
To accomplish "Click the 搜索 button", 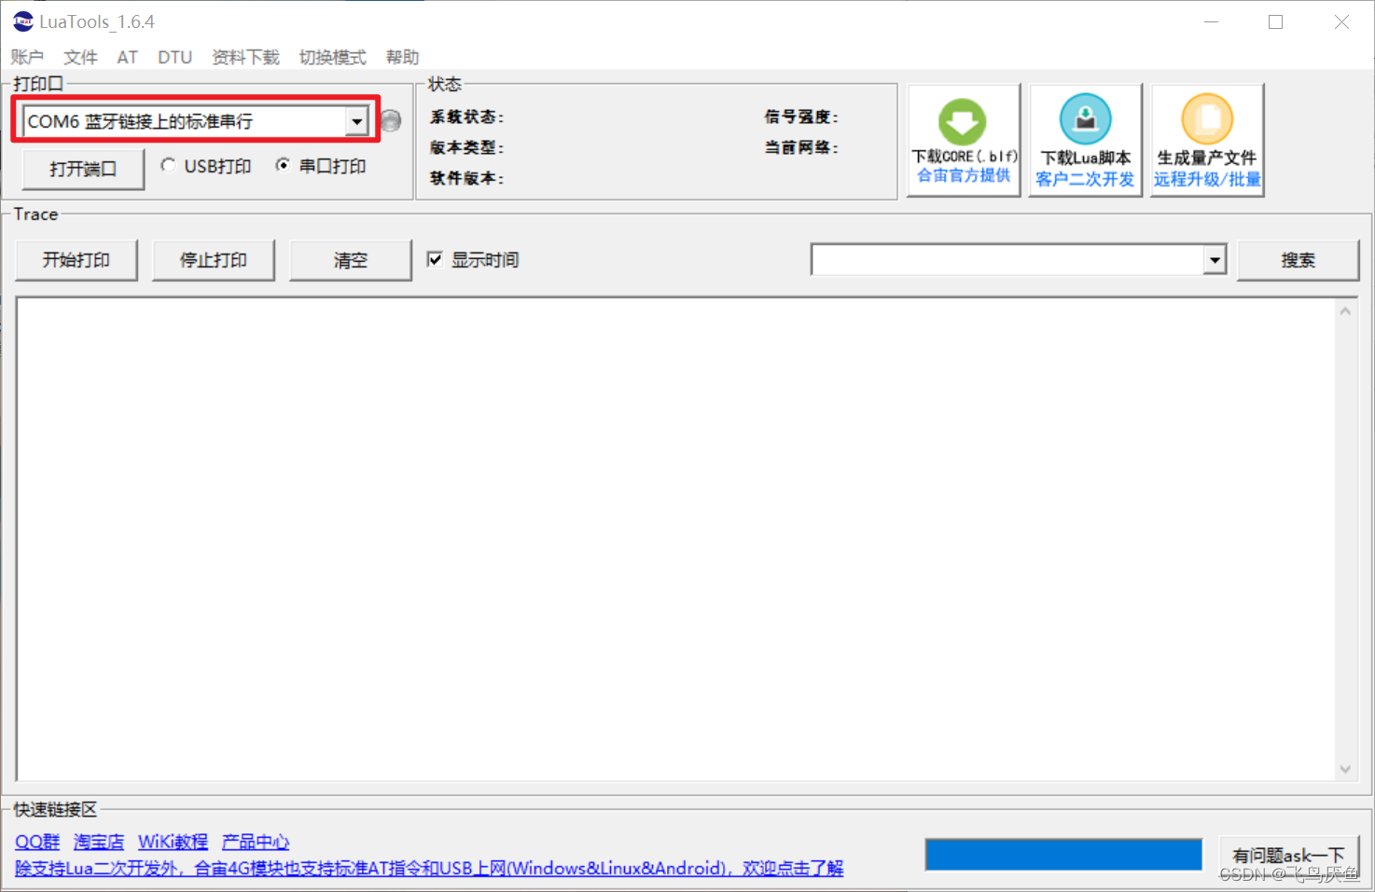I will point(1298,260).
